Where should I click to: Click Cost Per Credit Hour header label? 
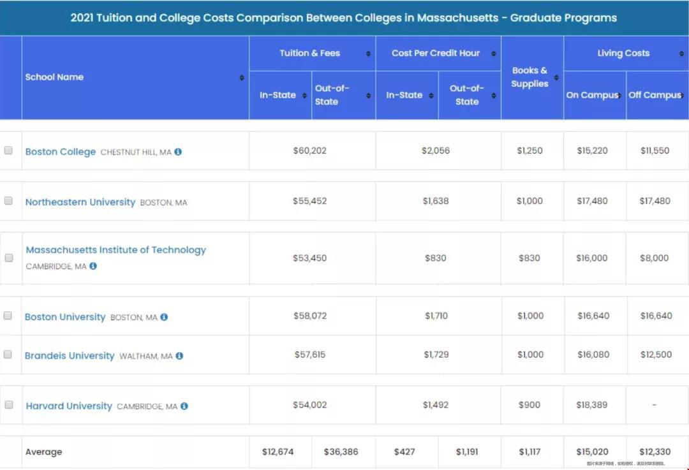click(x=436, y=53)
